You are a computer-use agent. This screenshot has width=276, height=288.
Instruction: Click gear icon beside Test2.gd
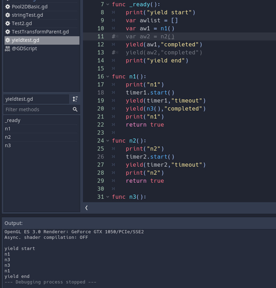8,23
